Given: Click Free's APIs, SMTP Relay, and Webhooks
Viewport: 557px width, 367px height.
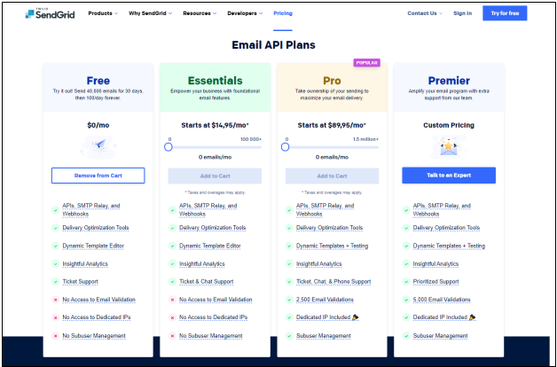Looking at the screenshot, I should click(91, 210).
